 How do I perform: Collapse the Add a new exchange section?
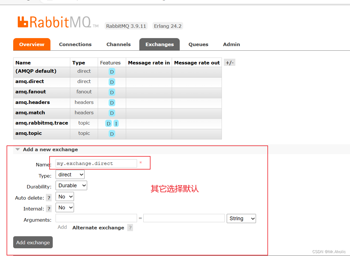click(18, 149)
